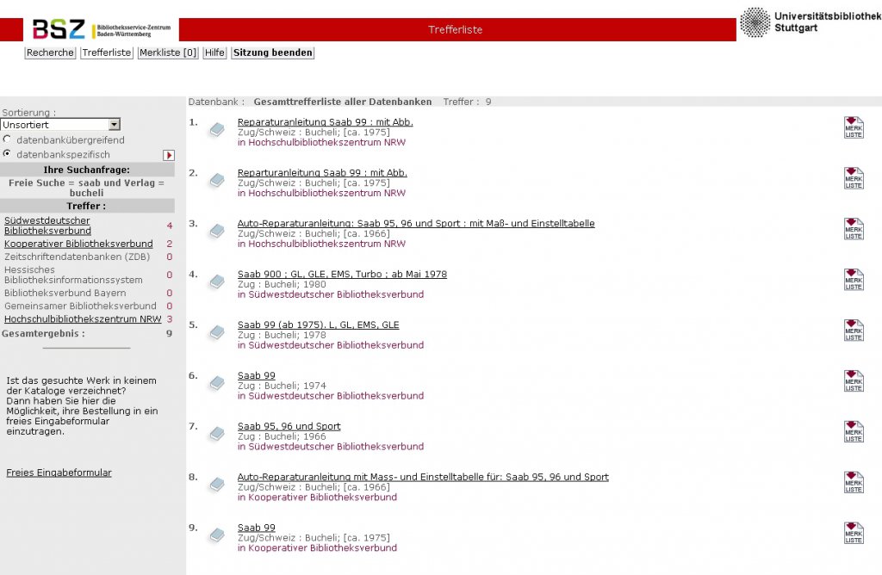Image resolution: width=882 pixels, height=575 pixels.
Task: Click the BSZ logo in the header
Action: tap(102, 29)
